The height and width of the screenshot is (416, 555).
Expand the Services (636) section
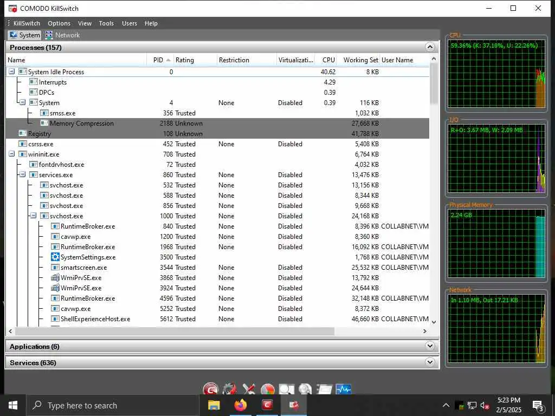pyautogui.click(x=430, y=362)
